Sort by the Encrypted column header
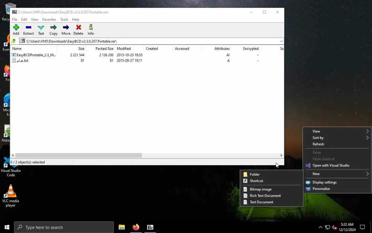Image resolution: width=372 pixels, height=233 pixels. click(x=246, y=49)
